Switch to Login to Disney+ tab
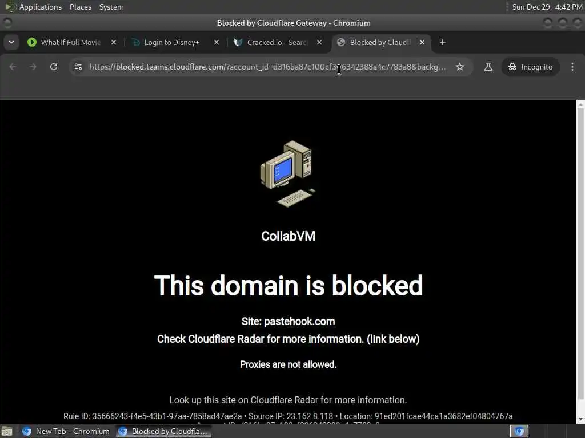 click(172, 42)
